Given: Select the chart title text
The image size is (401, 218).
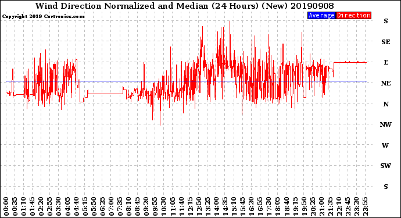Looking at the screenshot, I should click(184, 6).
